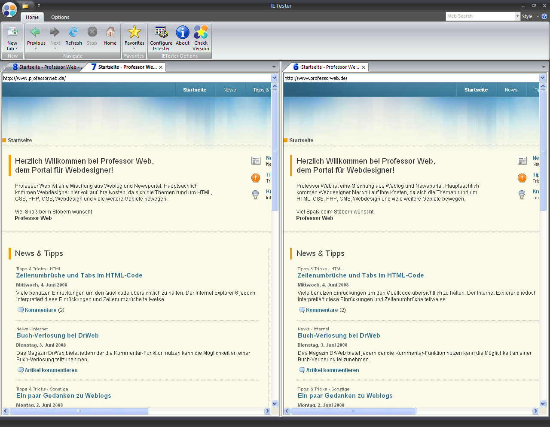The image size is (550, 427).
Task: Expand the address bar dropdown in the IE7 pane
Action: (275, 78)
